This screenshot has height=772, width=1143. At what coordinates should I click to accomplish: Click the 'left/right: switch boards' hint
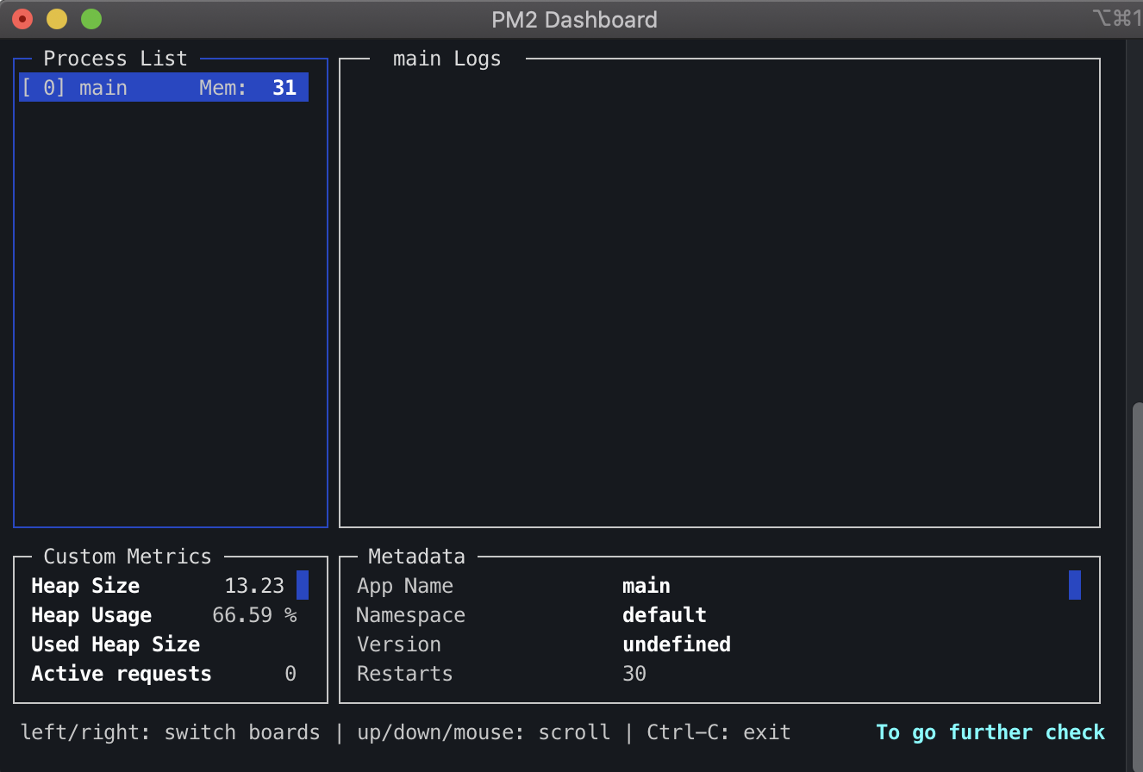[x=171, y=732]
